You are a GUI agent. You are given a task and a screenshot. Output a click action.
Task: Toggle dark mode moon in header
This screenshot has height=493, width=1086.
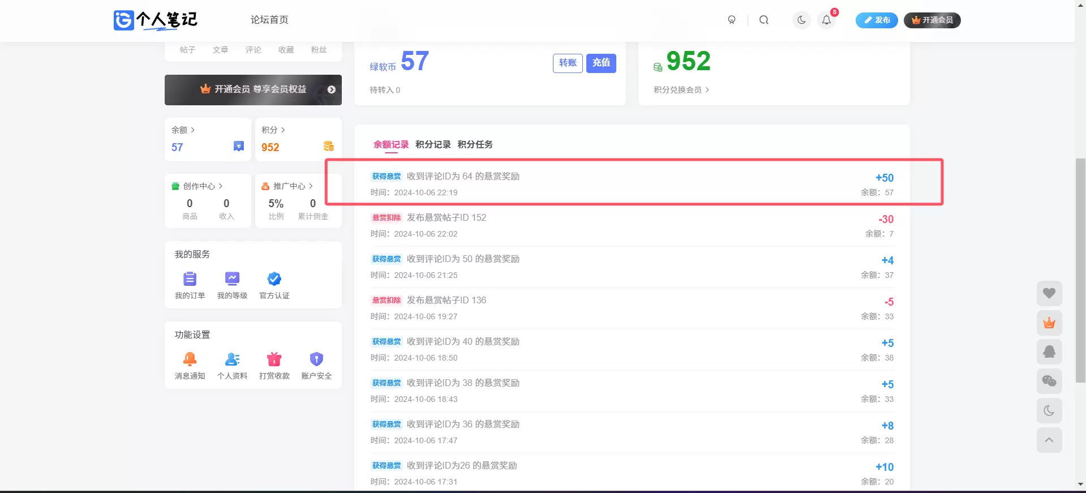[801, 20]
